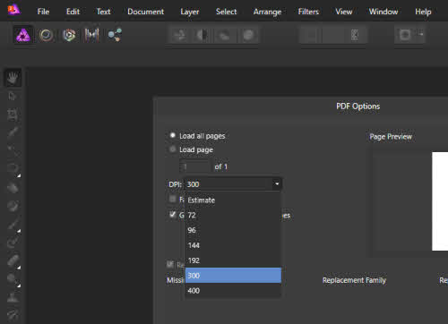The width and height of the screenshot is (448, 324).
Task: Select the Selection Brush tool
Action: [x=13, y=132]
